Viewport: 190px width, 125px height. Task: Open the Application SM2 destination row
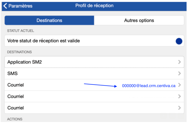25,62
